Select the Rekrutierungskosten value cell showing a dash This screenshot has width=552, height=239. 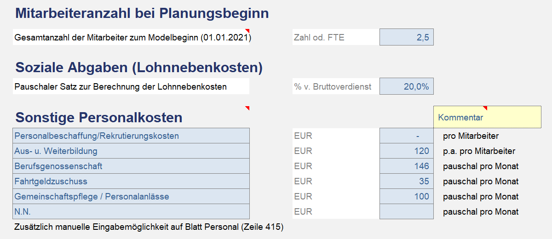[407, 136]
